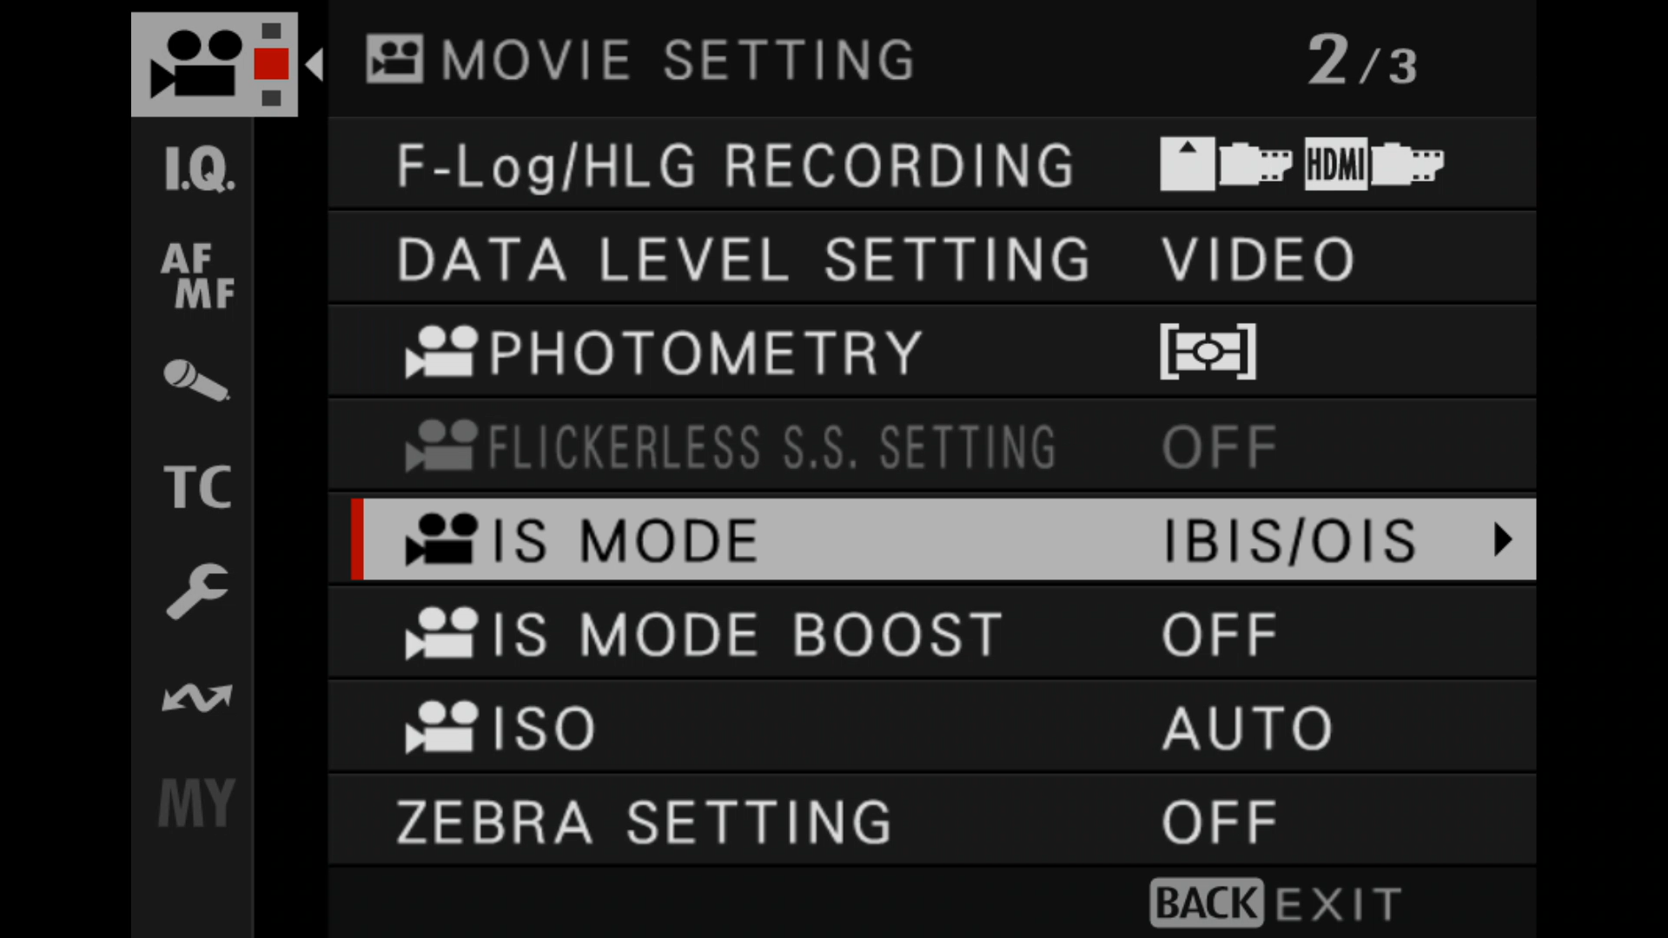Viewport: 1668px width, 938px height.
Task: Select the network connection settings icon
Action: pos(197,697)
